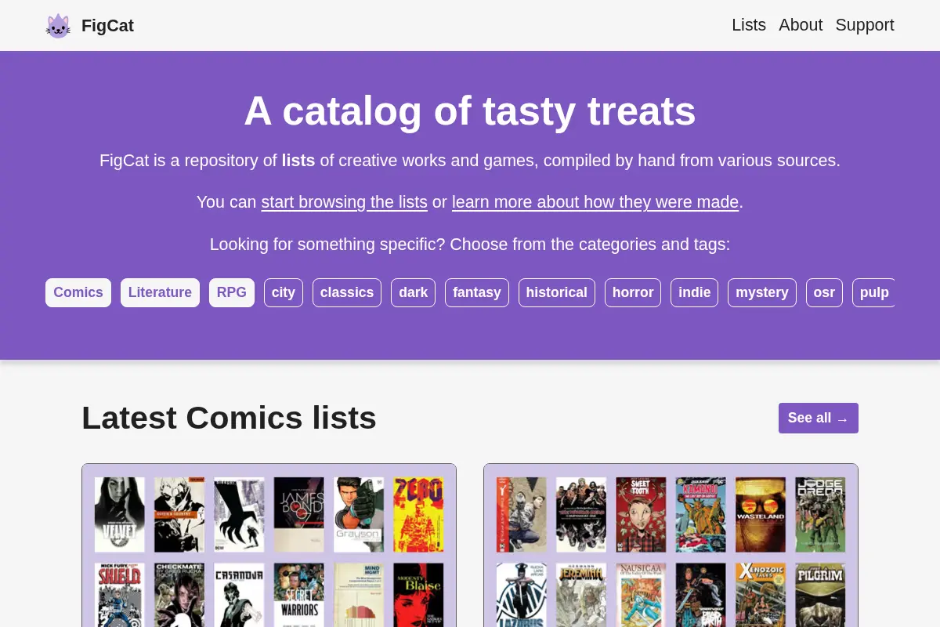Choose the 'mystery' tag pill
The image size is (940, 627).
(x=762, y=292)
